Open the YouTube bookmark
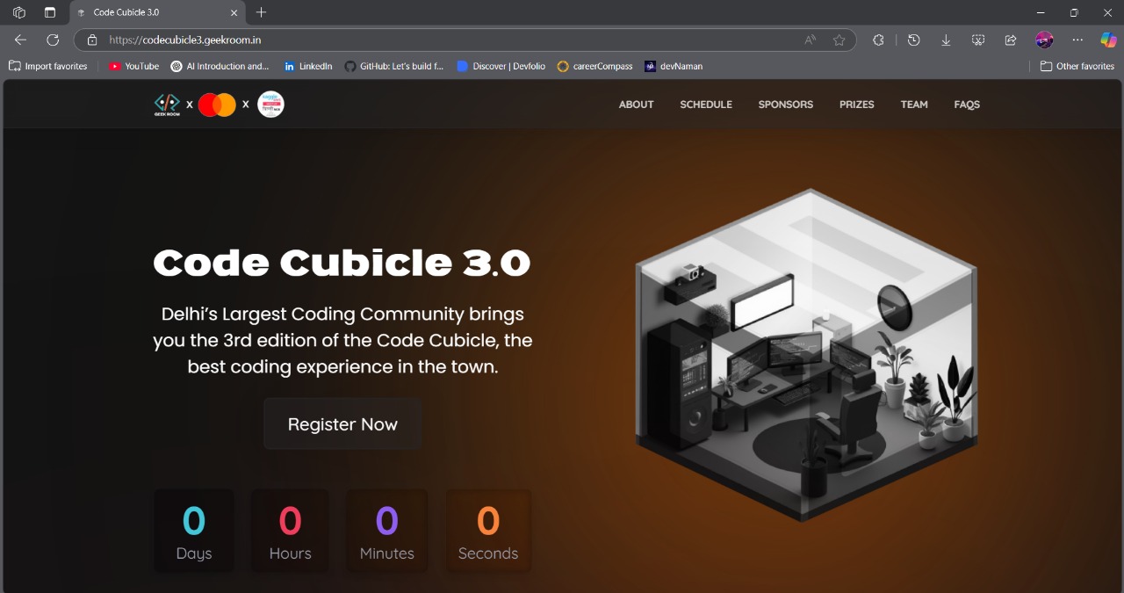The width and height of the screenshot is (1124, 593). pyautogui.click(x=133, y=66)
